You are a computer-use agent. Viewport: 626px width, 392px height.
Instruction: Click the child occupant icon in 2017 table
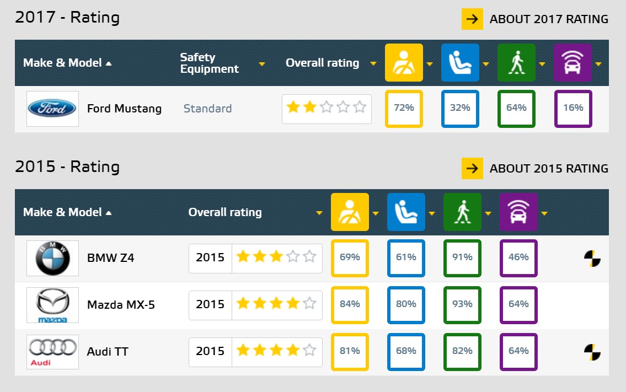point(460,63)
